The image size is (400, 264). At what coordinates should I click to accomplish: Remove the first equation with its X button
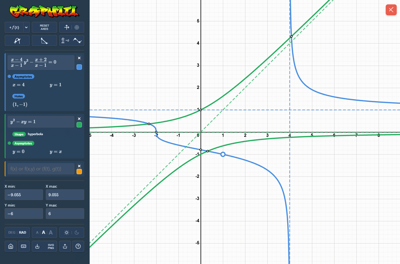pos(79,58)
